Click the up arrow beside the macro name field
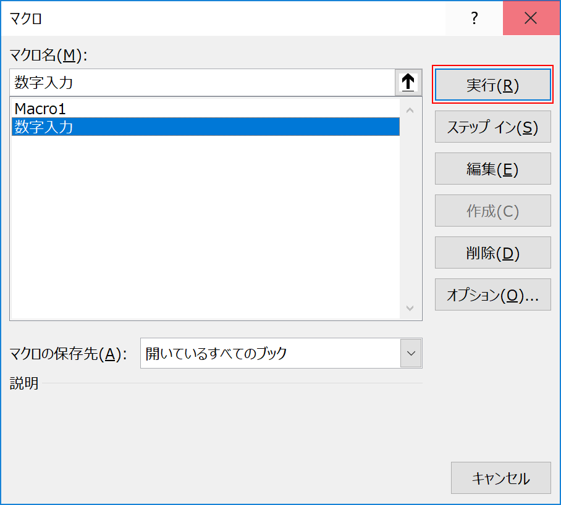The image size is (561, 505). 408,83
